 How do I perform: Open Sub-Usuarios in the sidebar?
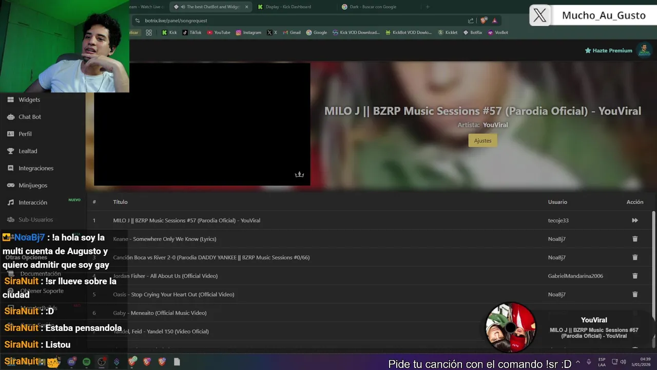coord(35,219)
